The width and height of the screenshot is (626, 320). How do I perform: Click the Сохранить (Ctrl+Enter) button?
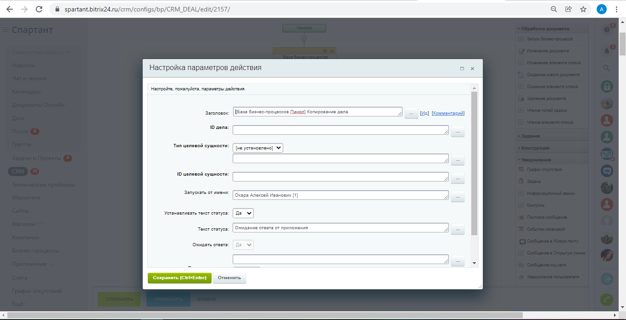(x=179, y=278)
